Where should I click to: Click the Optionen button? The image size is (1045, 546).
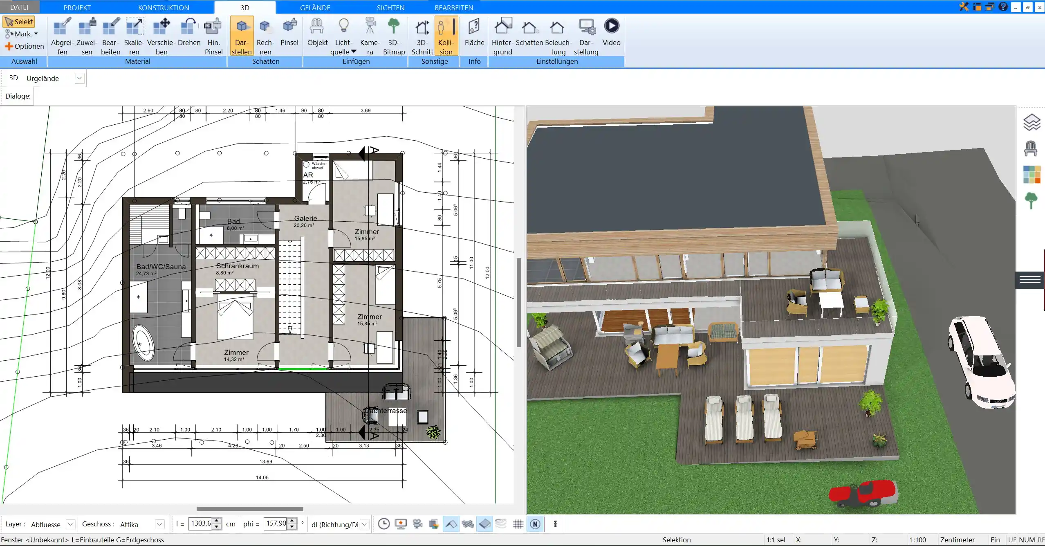pyautogui.click(x=24, y=46)
